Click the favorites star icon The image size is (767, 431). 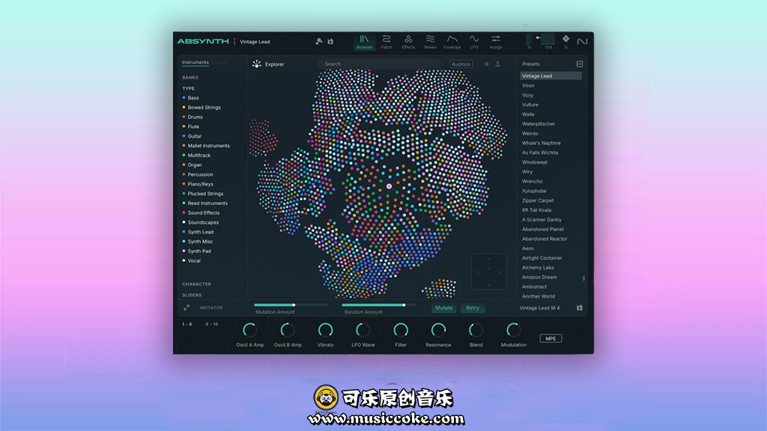pos(486,64)
